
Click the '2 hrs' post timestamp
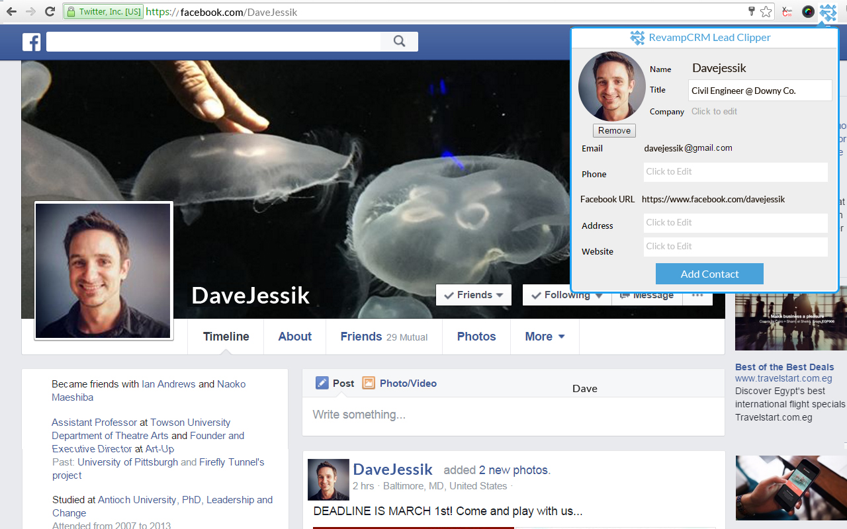[x=363, y=486]
